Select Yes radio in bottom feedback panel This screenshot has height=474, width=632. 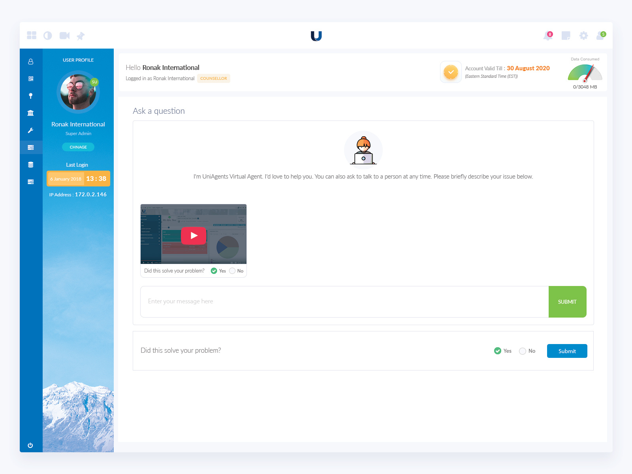497,351
